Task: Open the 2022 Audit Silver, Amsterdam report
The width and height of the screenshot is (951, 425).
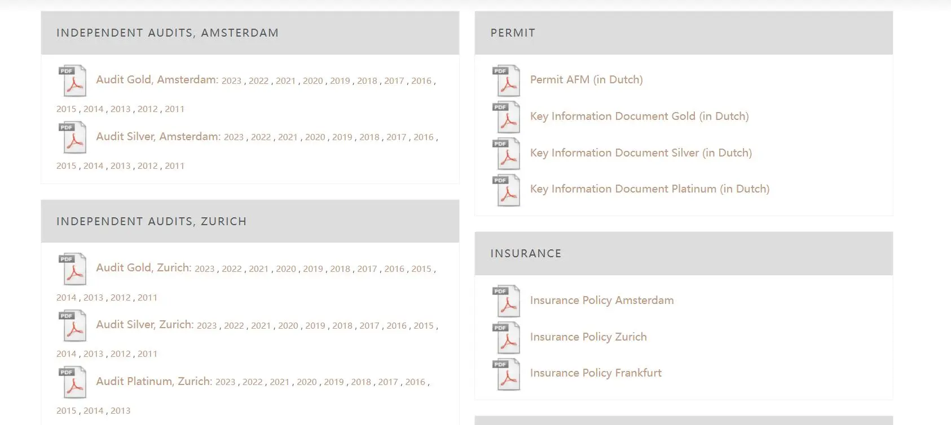Action: [x=261, y=137]
